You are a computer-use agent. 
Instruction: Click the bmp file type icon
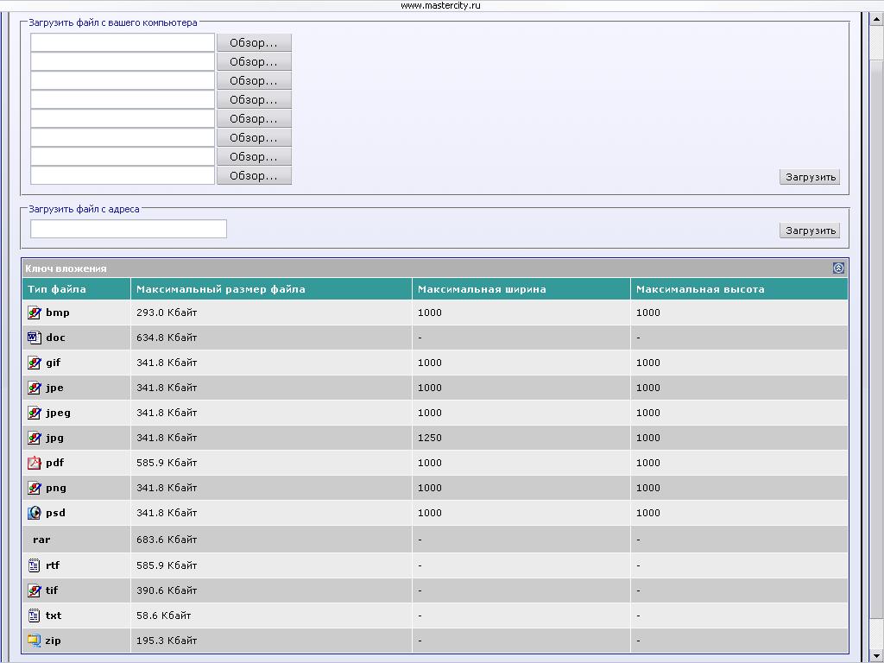(35, 313)
